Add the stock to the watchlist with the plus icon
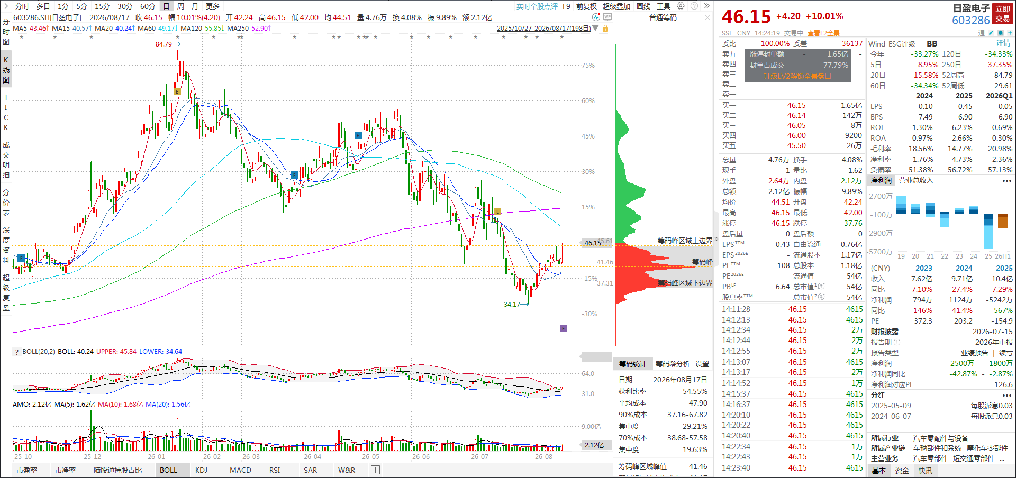 pos(1010,33)
